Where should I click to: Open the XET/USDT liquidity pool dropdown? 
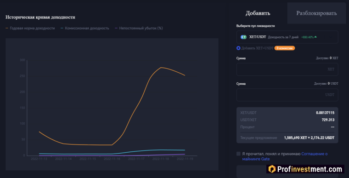click(x=287, y=37)
